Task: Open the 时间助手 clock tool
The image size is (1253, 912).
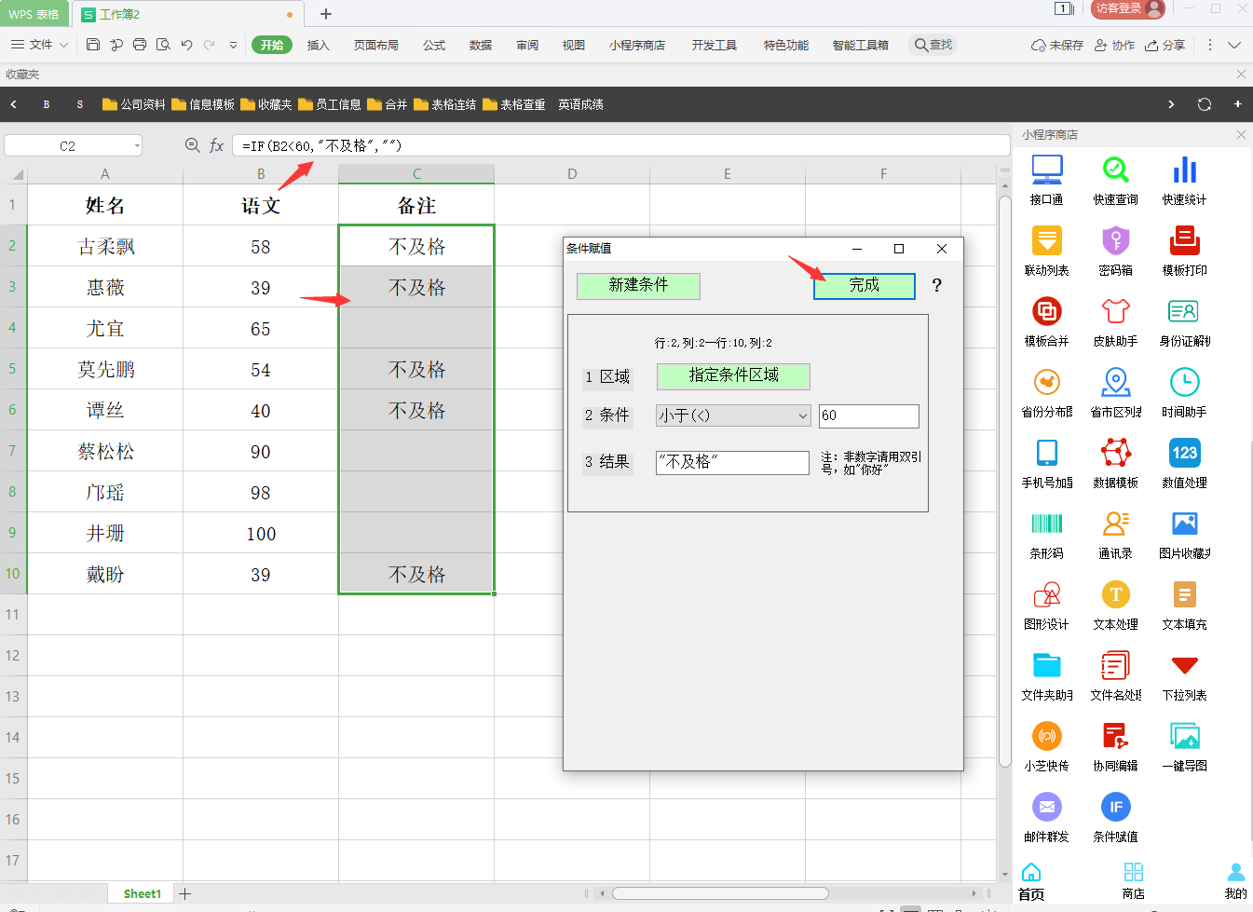Action: click(x=1184, y=392)
